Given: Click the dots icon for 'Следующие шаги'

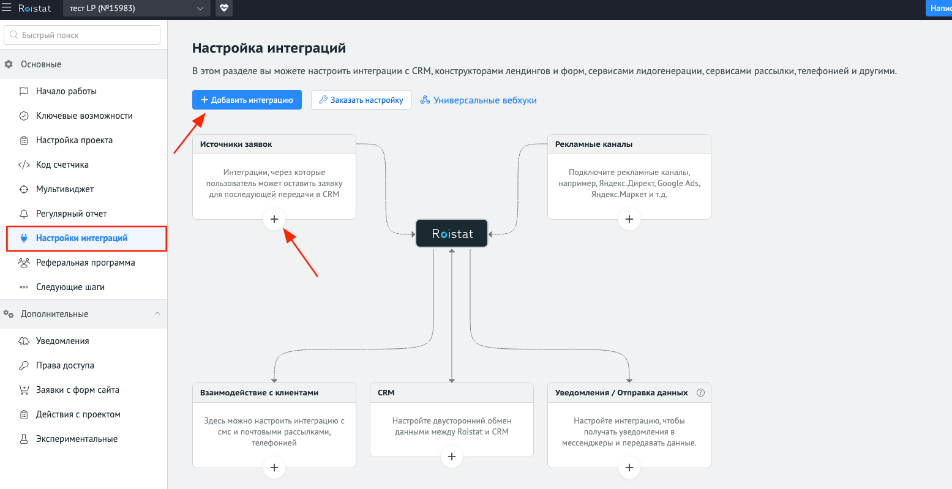Looking at the screenshot, I should tap(24, 287).
